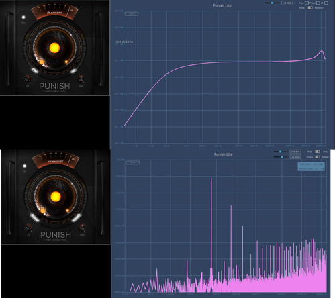
Task: Click the Store button in top frequency graph
Action: coord(132,14)
